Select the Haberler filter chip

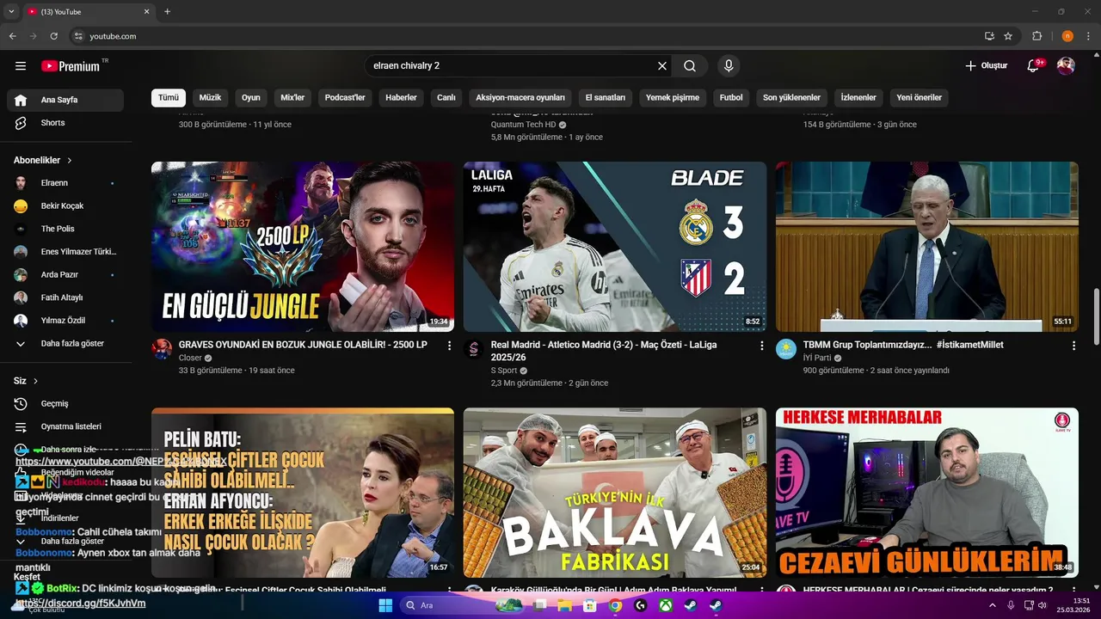tap(401, 97)
